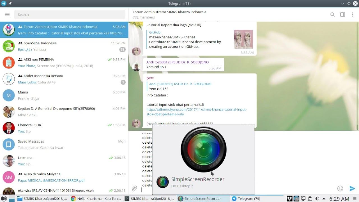The image size is (359, 202).
Task: Open the display/network tray icon
Action: (x=303, y=199)
